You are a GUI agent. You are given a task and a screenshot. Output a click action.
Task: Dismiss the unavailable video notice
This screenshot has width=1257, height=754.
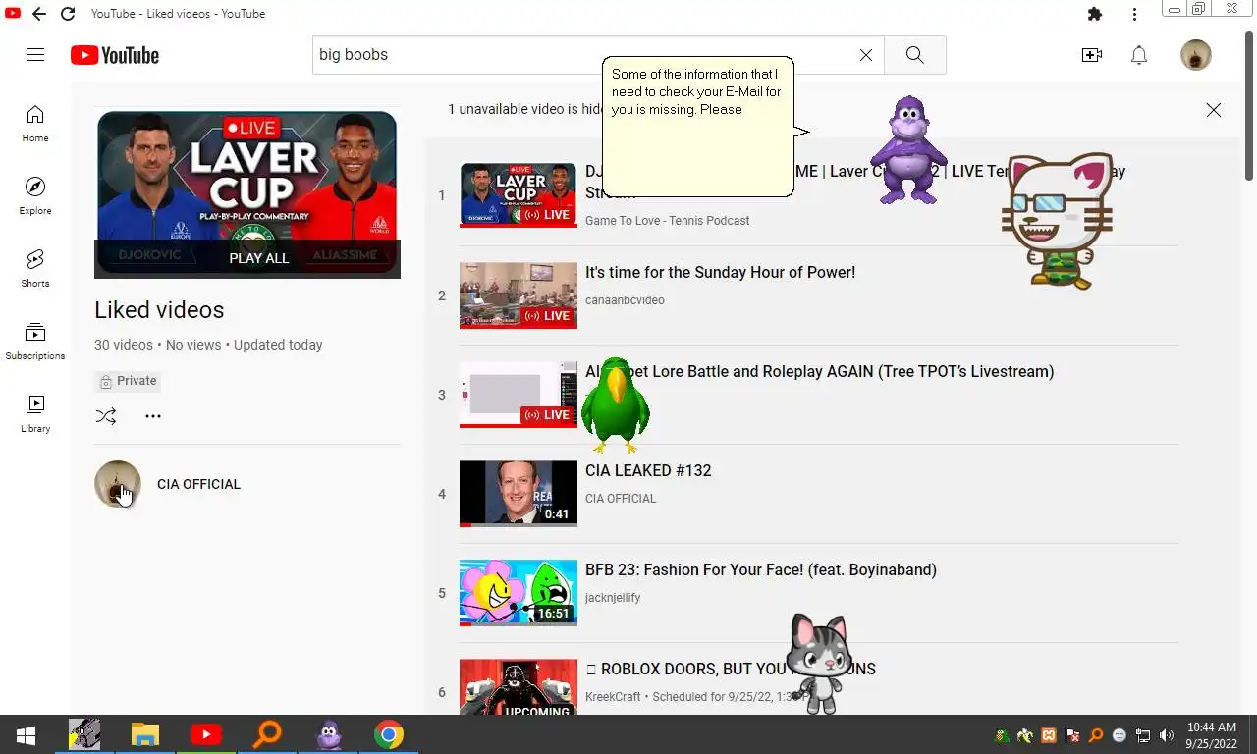point(1214,110)
